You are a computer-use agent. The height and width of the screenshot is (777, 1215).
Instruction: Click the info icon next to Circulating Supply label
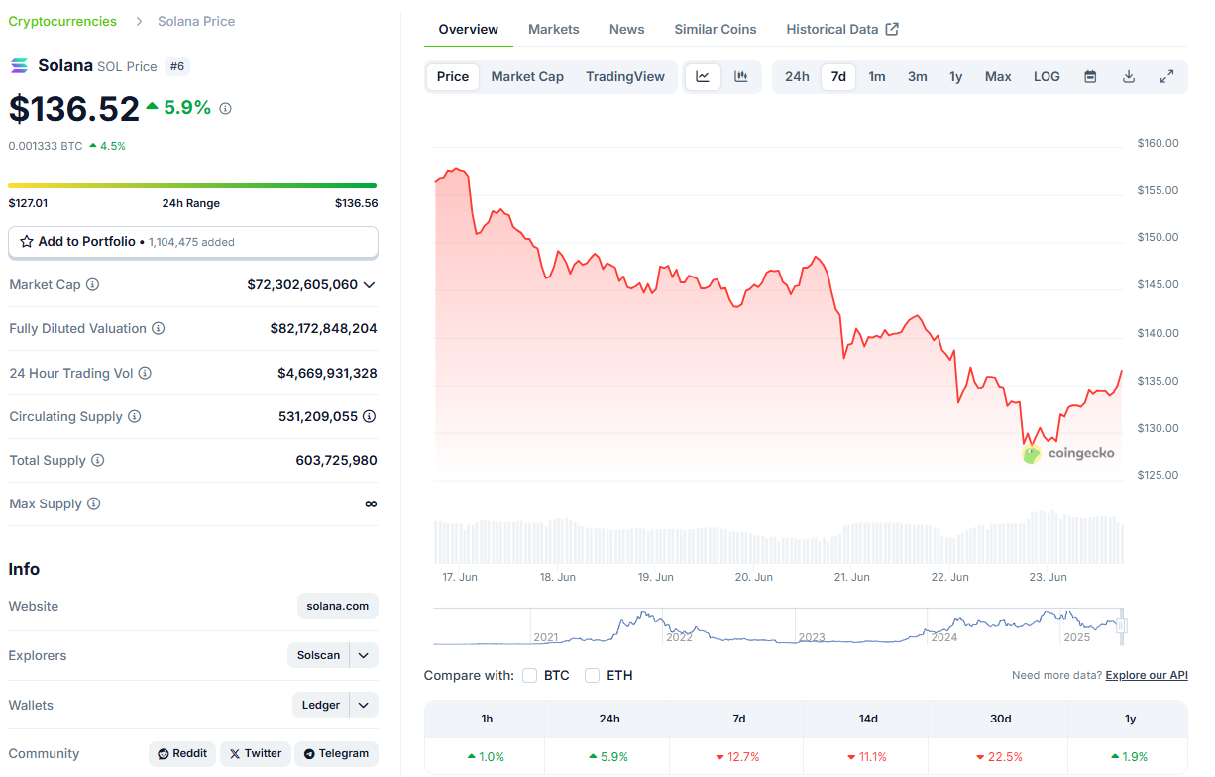coord(135,417)
